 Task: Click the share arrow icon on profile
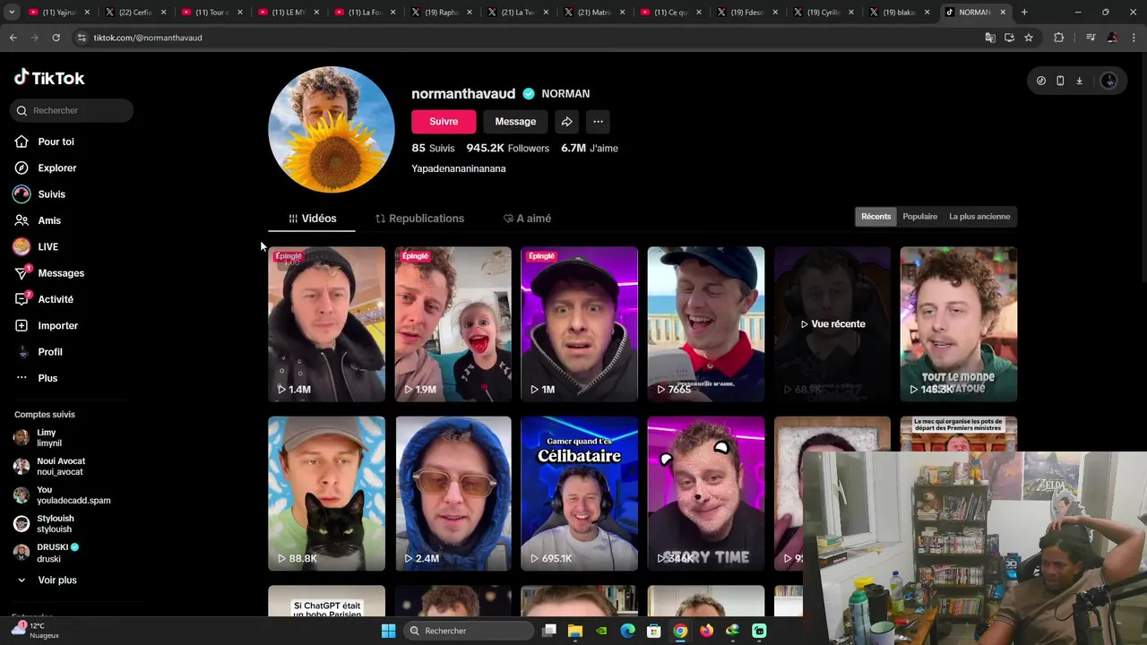point(566,122)
